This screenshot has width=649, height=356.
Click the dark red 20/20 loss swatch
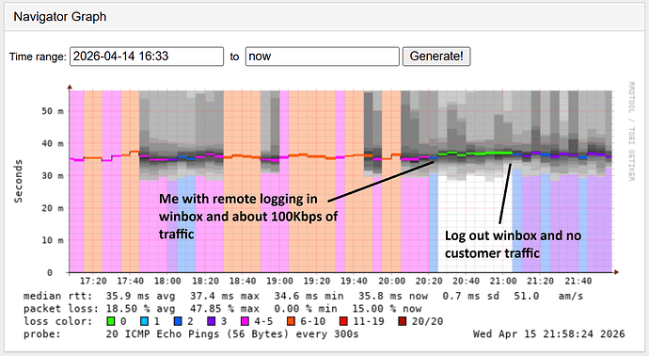coord(402,321)
